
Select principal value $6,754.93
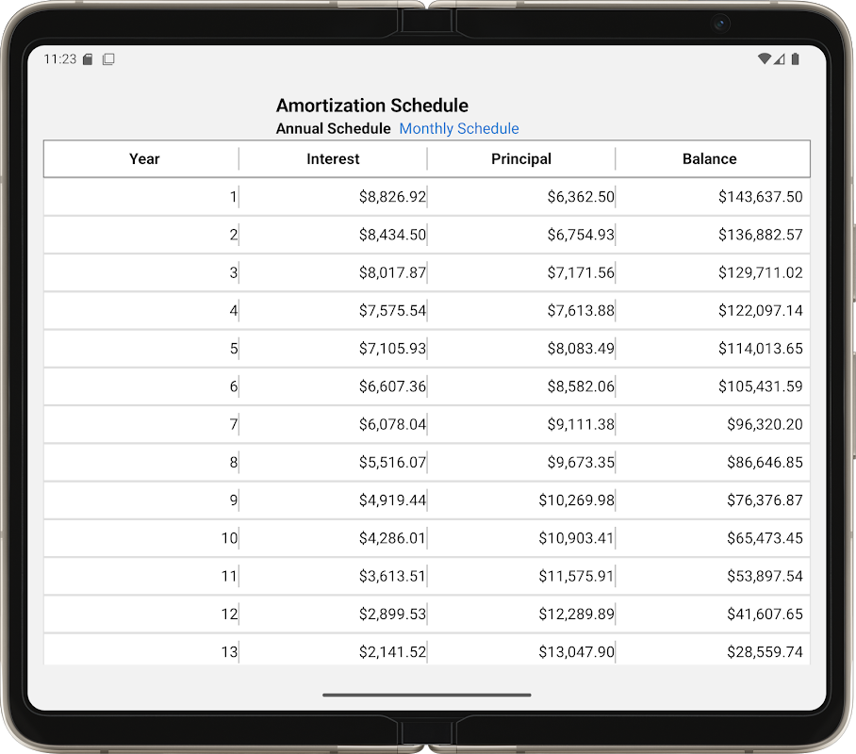coord(581,235)
